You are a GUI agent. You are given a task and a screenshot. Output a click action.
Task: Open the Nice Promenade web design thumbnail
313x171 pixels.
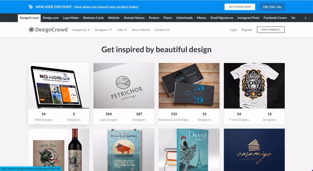[59, 86]
